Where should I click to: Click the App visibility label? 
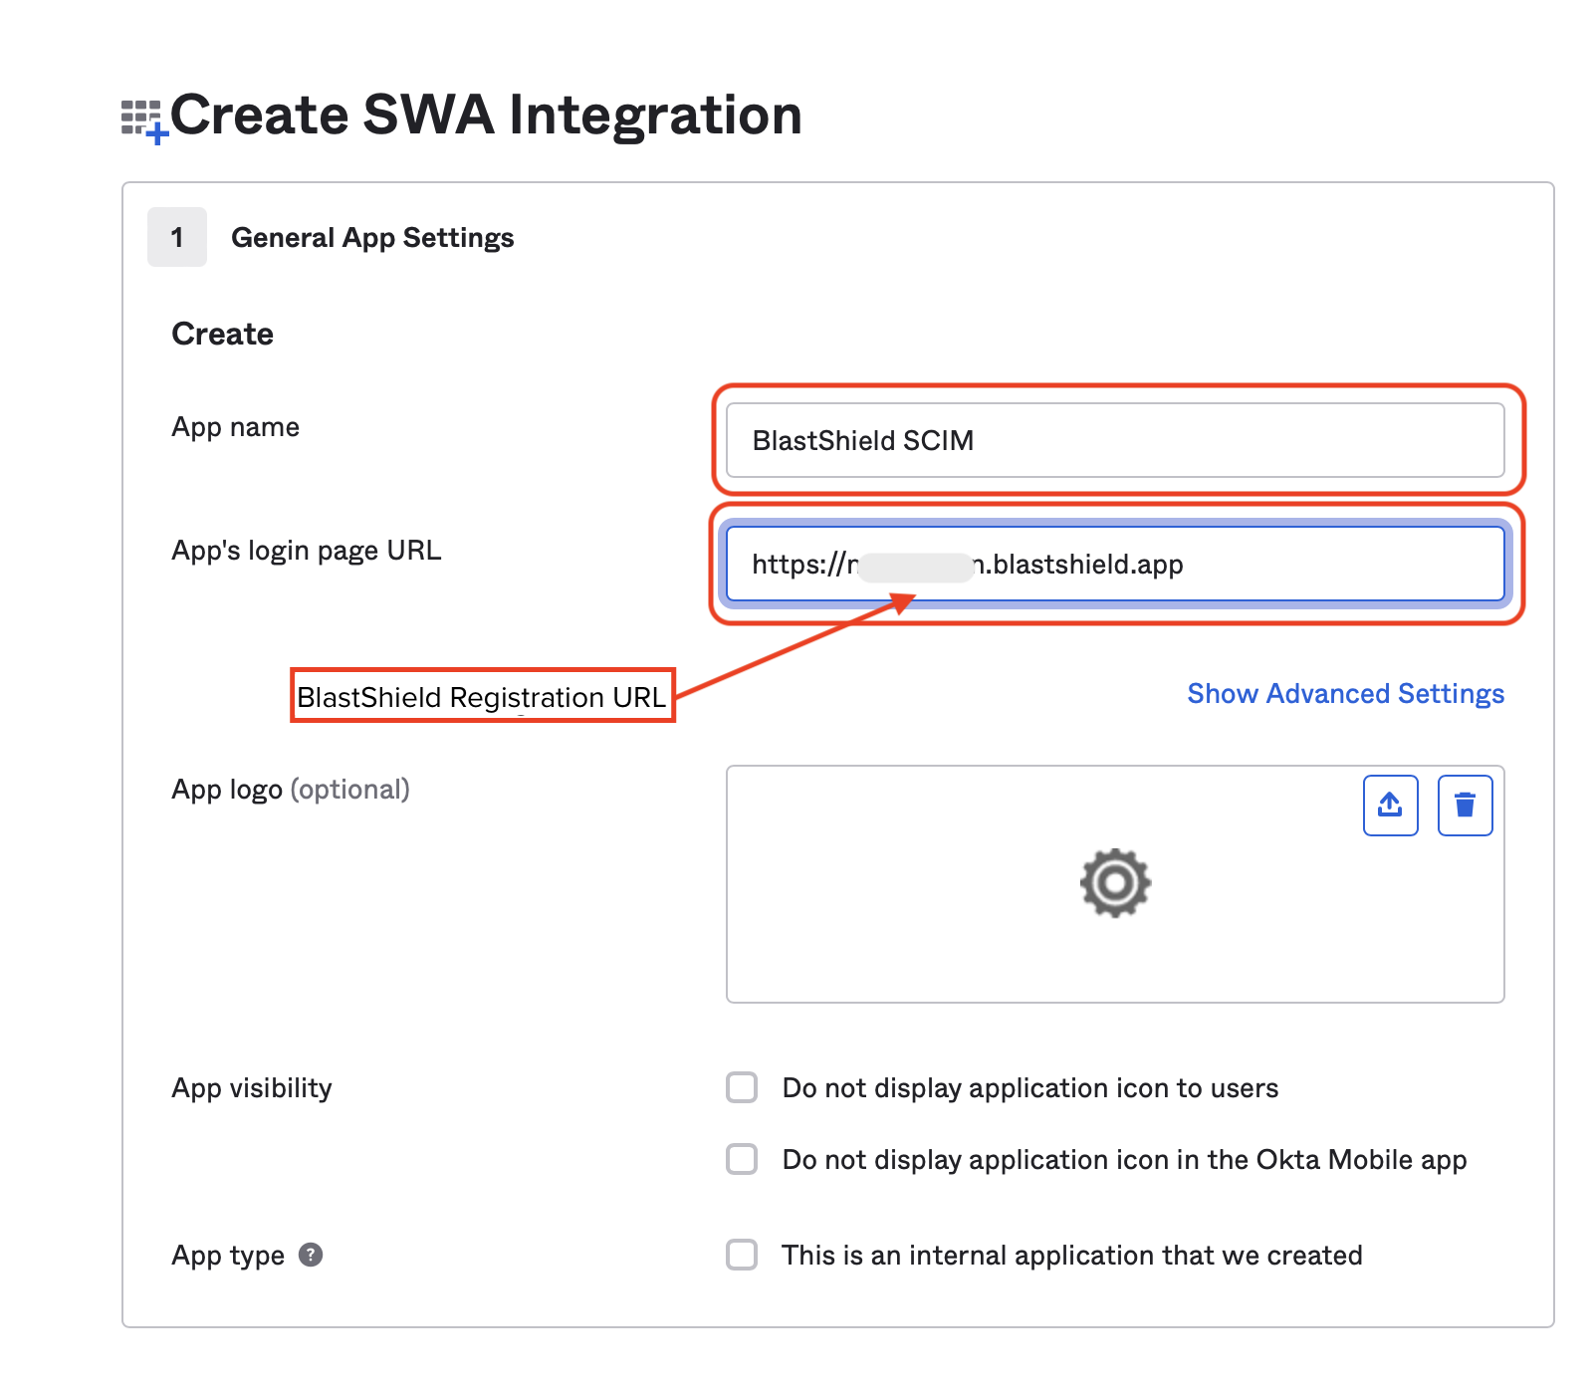251,1088
